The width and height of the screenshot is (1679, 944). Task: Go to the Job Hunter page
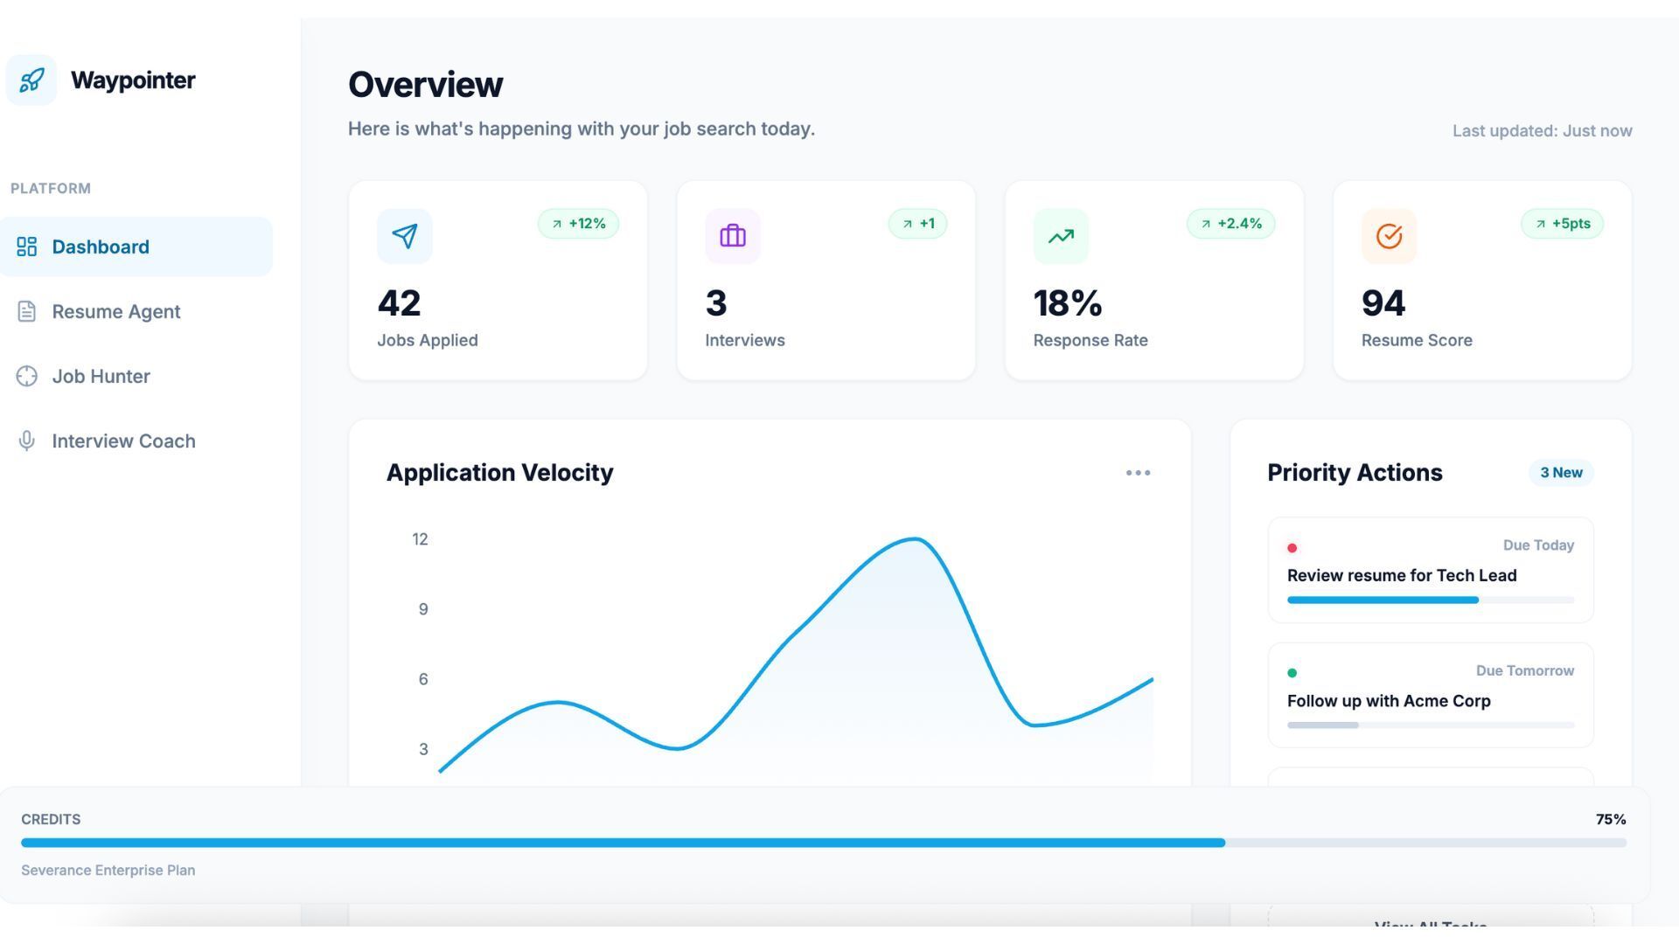point(101,377)
